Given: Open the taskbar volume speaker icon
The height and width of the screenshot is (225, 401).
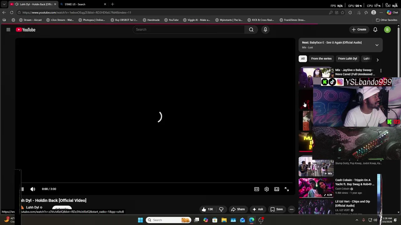Looking at the screenshot, I should [x=375, y=220].
